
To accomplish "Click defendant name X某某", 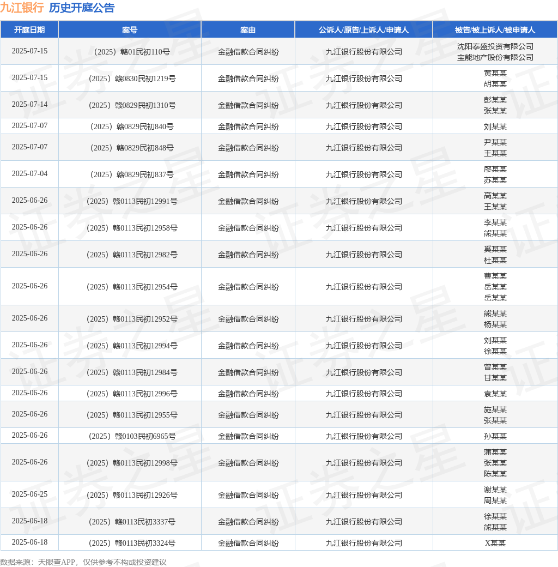I will (x=495, y=544).
